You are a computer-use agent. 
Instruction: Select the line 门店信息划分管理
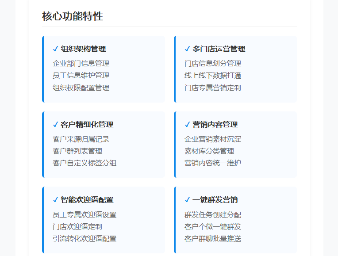tap(213, 64)
